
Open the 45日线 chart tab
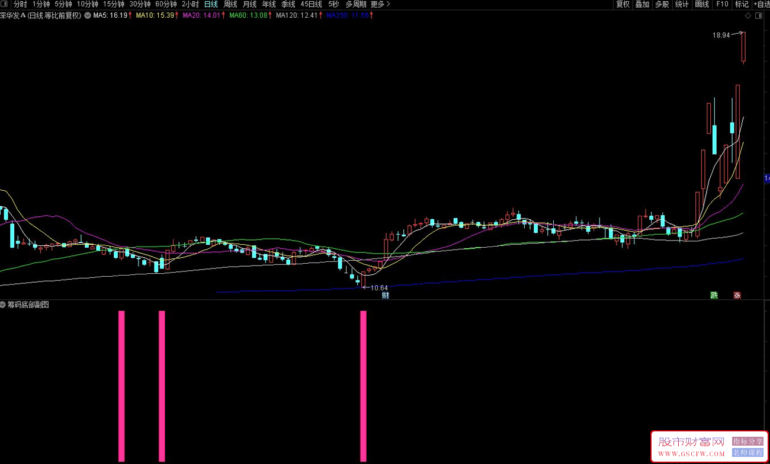click(x=311, y=4)
